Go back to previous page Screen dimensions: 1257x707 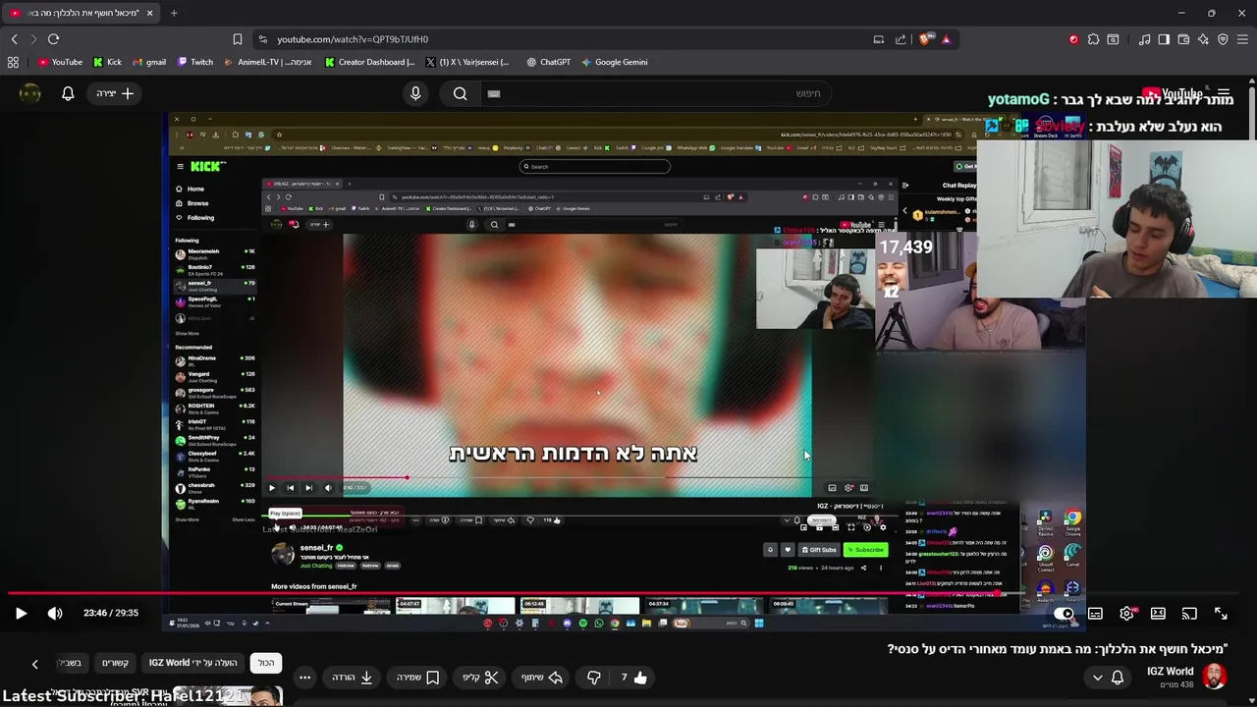[14, 39]
